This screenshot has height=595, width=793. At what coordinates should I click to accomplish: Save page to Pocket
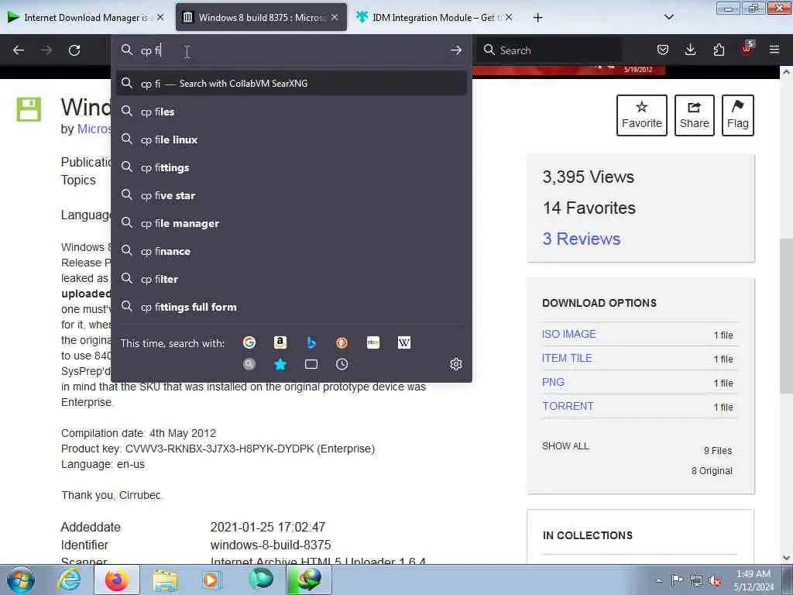point(663,50)
